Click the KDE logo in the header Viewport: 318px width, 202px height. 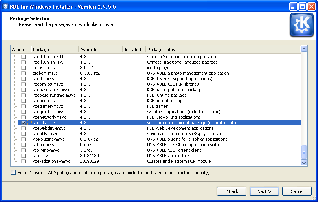coord(301,25)
